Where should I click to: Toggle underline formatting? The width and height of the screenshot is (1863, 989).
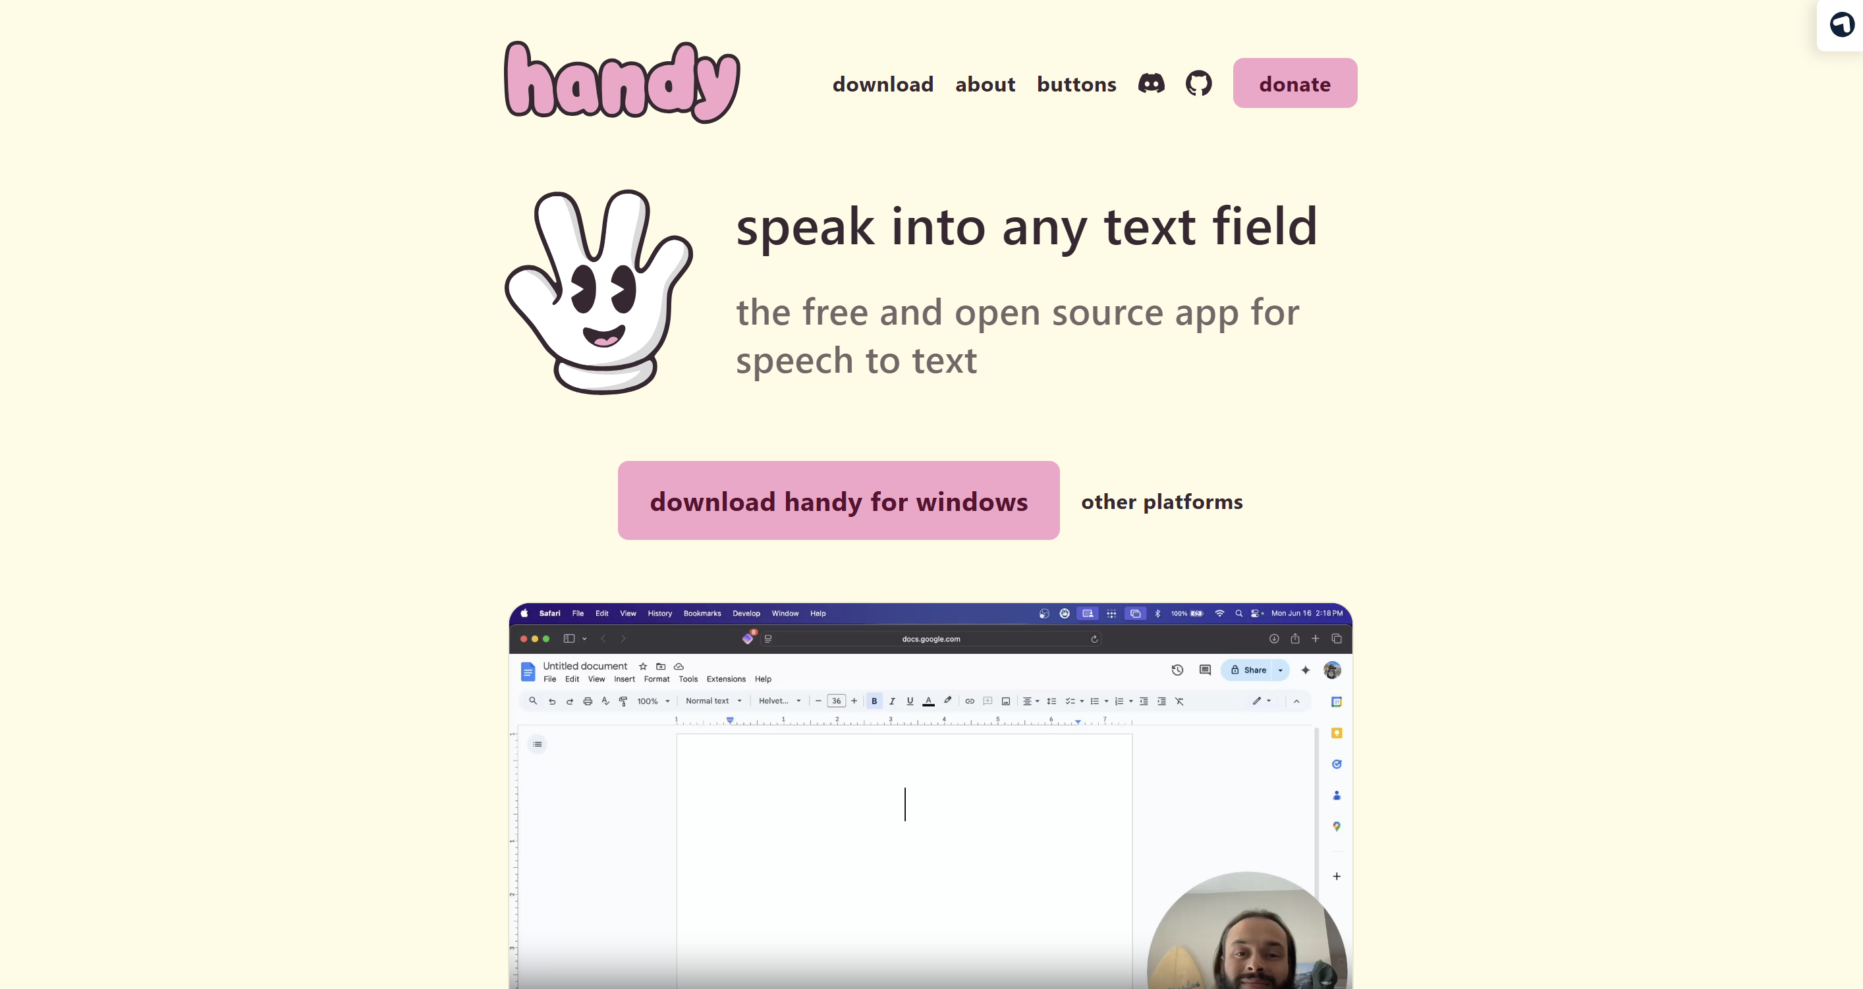[910, 701]
